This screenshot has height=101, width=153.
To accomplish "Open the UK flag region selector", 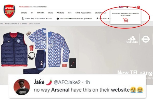I will [121, 7].
